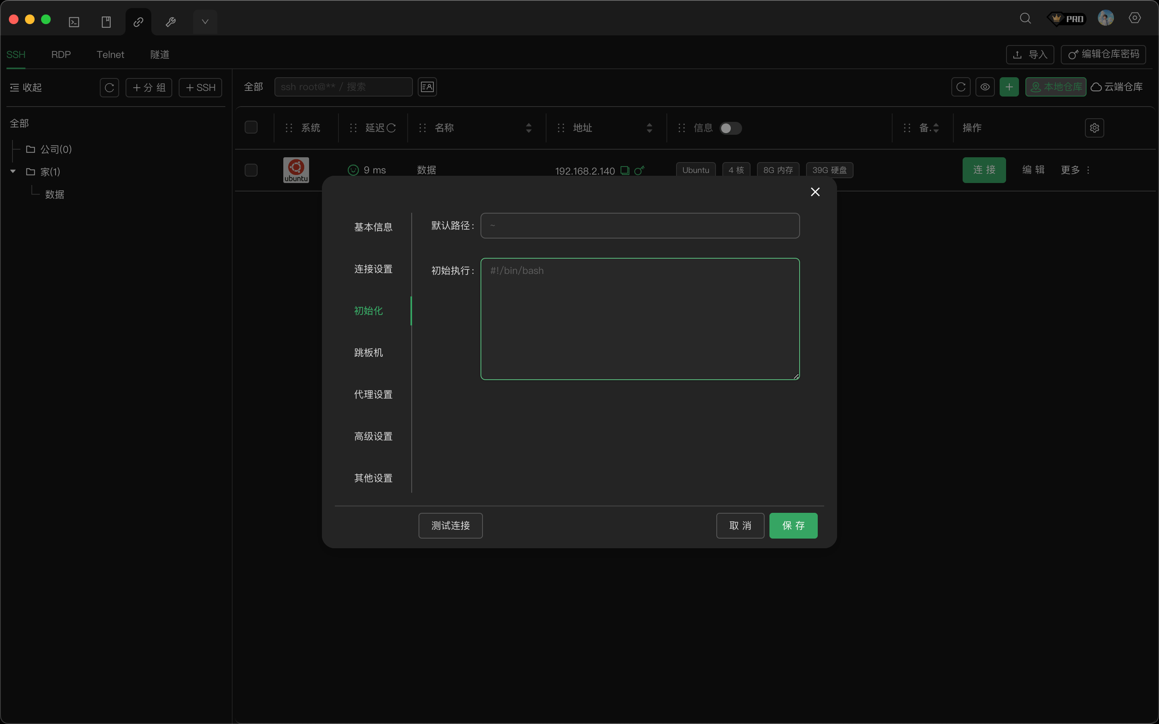The height and width of the screenshot is (724, 1159).
Task: Click the 测试连接 button
Action: point(450,526)
